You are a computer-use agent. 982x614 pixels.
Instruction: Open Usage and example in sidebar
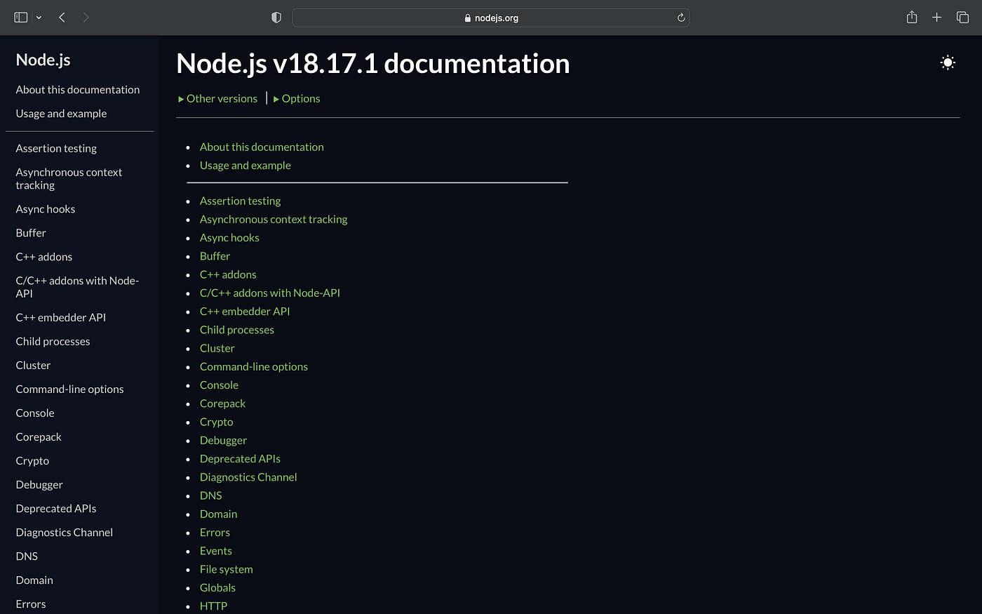point(62,114)
